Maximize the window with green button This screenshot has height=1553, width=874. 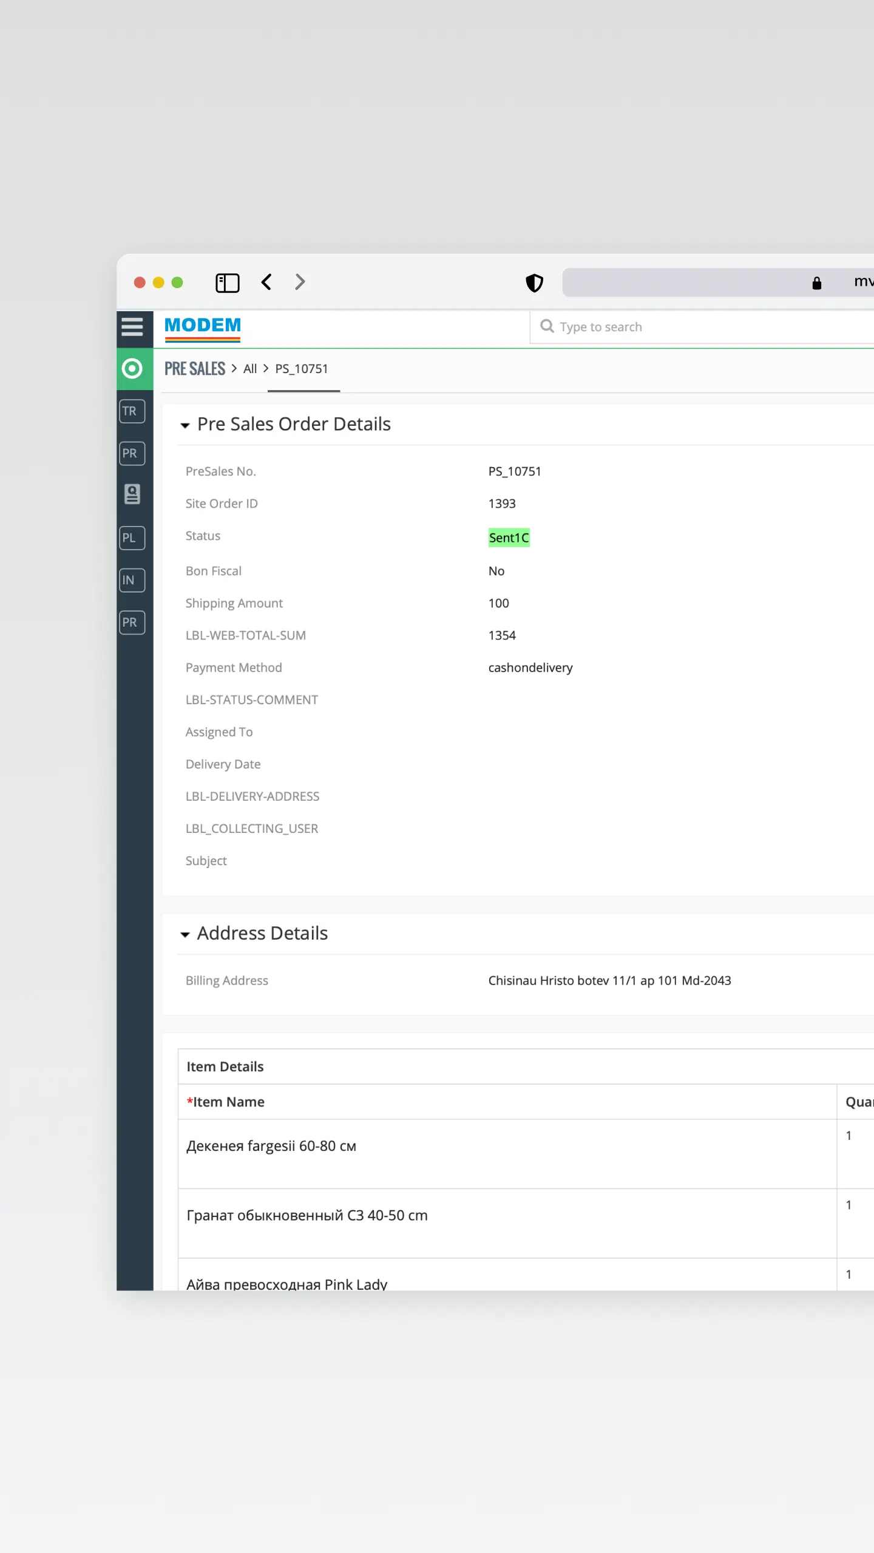[x=177, y=283]
